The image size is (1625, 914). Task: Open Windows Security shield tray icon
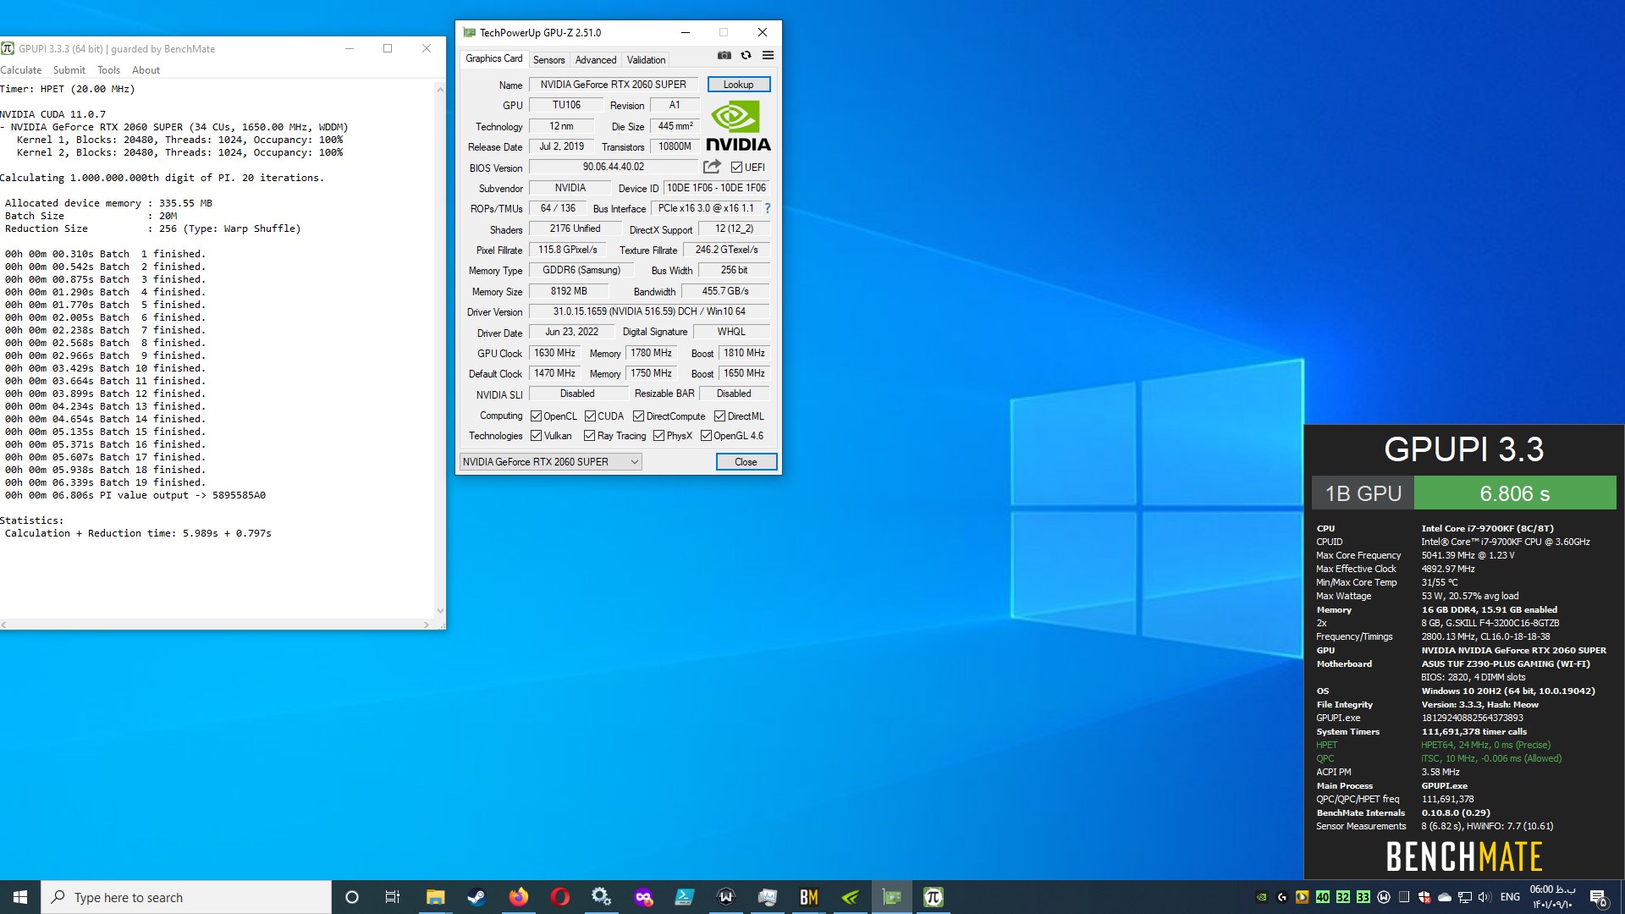pyautogui.click(x=1424, y=897)
